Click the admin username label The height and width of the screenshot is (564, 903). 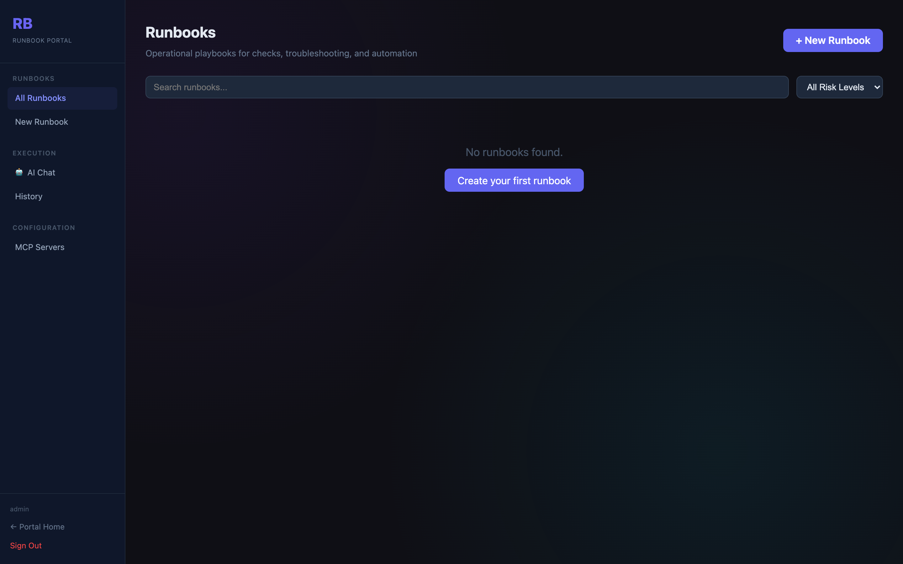(19, 509)
